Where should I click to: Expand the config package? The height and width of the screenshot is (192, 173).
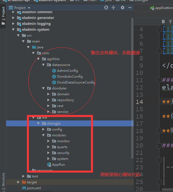click(43, 129)
